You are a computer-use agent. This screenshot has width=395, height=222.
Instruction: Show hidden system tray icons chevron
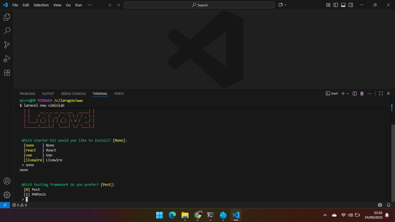tap(325, 215)
